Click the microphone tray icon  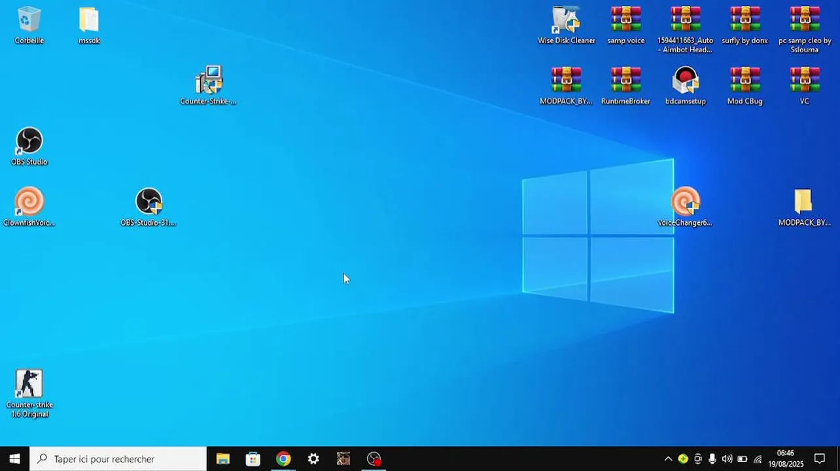pos(712,459)
